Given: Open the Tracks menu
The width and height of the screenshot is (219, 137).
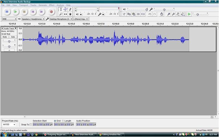Looking at the screenshot, I should point(33,5).
